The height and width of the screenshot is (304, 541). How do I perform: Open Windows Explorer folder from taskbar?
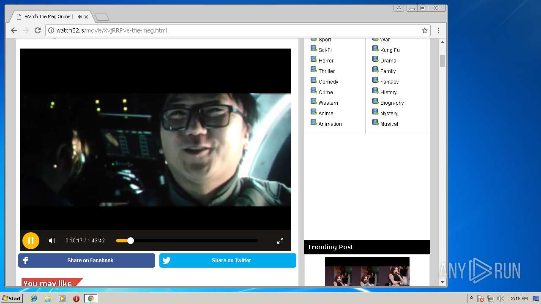48,299
